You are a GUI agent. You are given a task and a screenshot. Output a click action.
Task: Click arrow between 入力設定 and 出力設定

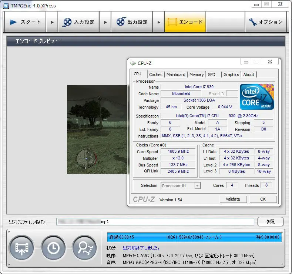point(105,22)
